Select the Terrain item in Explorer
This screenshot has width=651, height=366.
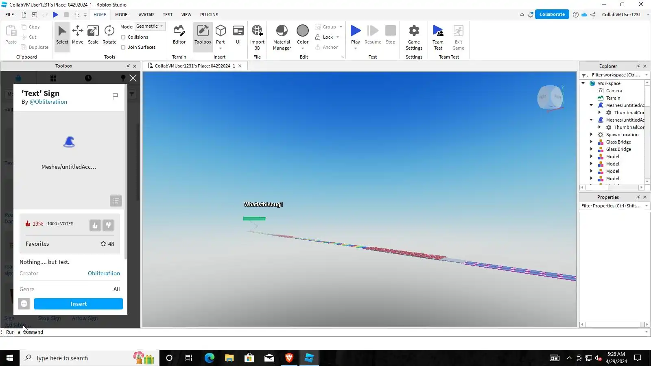[x=613, y=98]
